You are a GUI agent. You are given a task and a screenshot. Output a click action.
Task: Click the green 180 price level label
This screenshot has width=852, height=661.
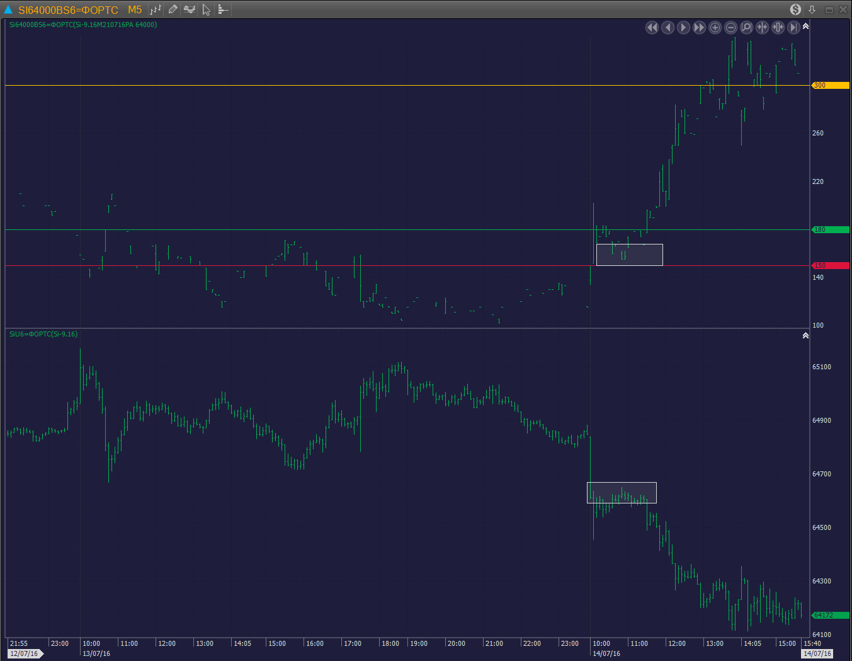point(830,229)
